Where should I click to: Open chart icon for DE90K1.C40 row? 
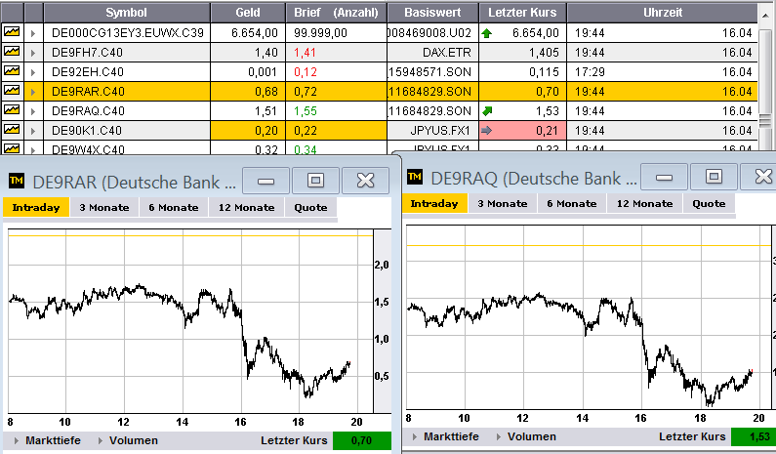12,130
